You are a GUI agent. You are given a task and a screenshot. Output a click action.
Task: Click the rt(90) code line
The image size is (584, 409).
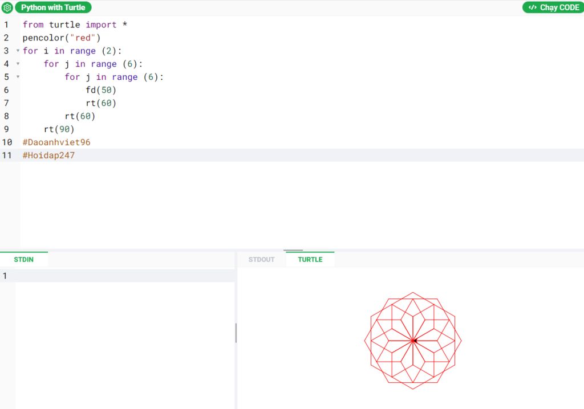[x=59, y=129]
